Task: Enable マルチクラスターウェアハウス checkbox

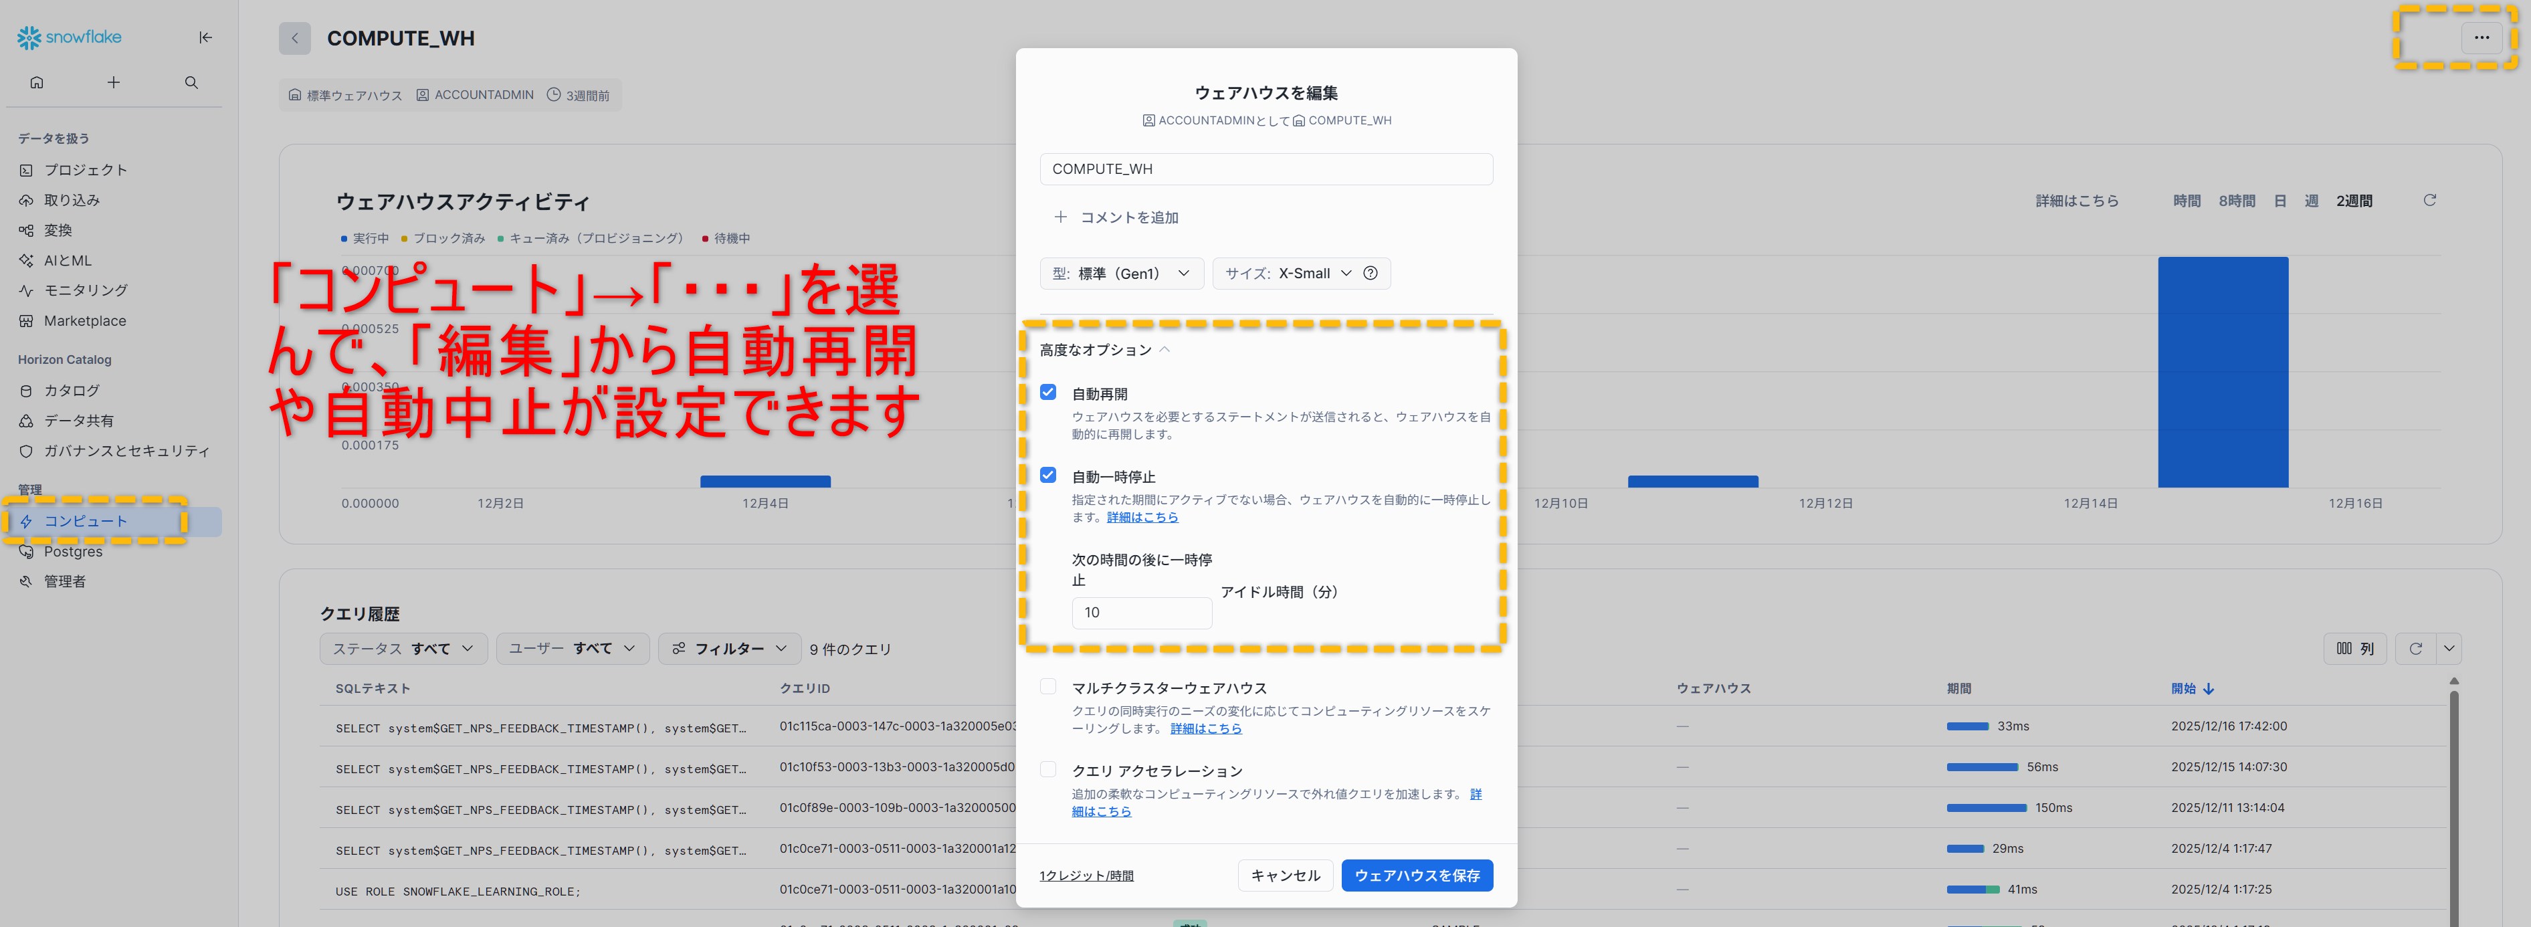Action: pyautogui.click(x=1048, y=686)
